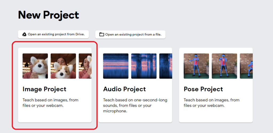The height and width of the screenshot is (133, 273).
Task: Click the Image Project description text
Action: click(50, 103)
